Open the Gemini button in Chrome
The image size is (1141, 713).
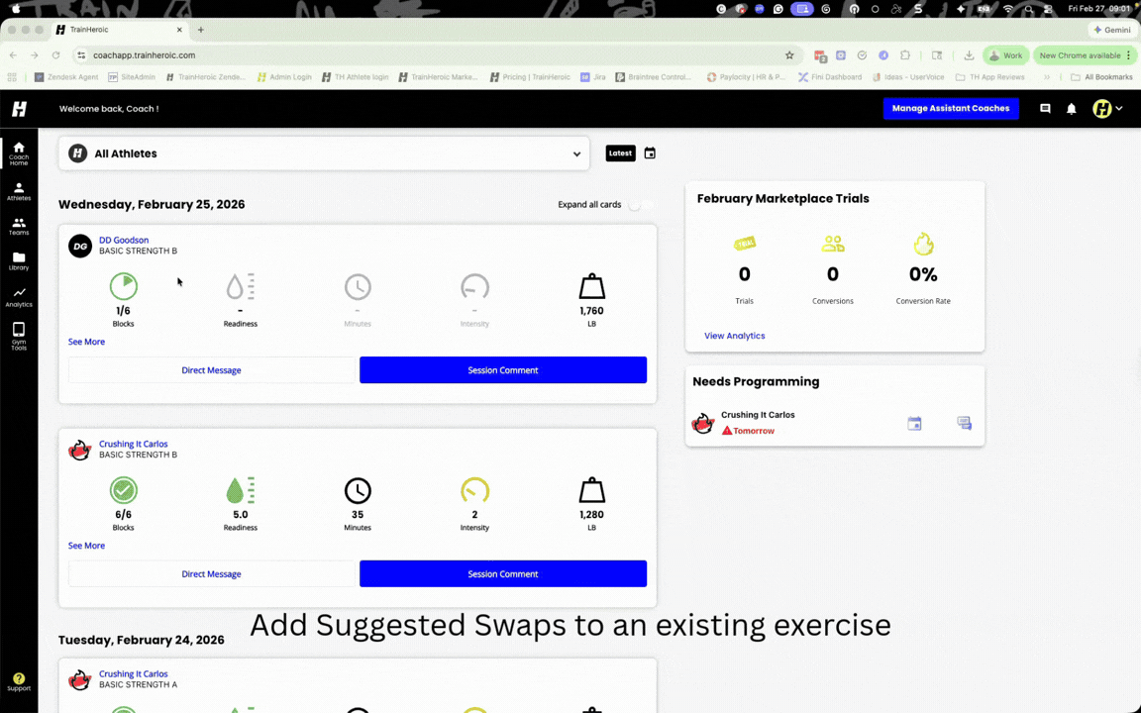(x=1112, y=30)
